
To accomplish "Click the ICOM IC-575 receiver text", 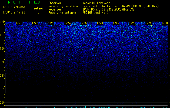I will coord(108,9).
